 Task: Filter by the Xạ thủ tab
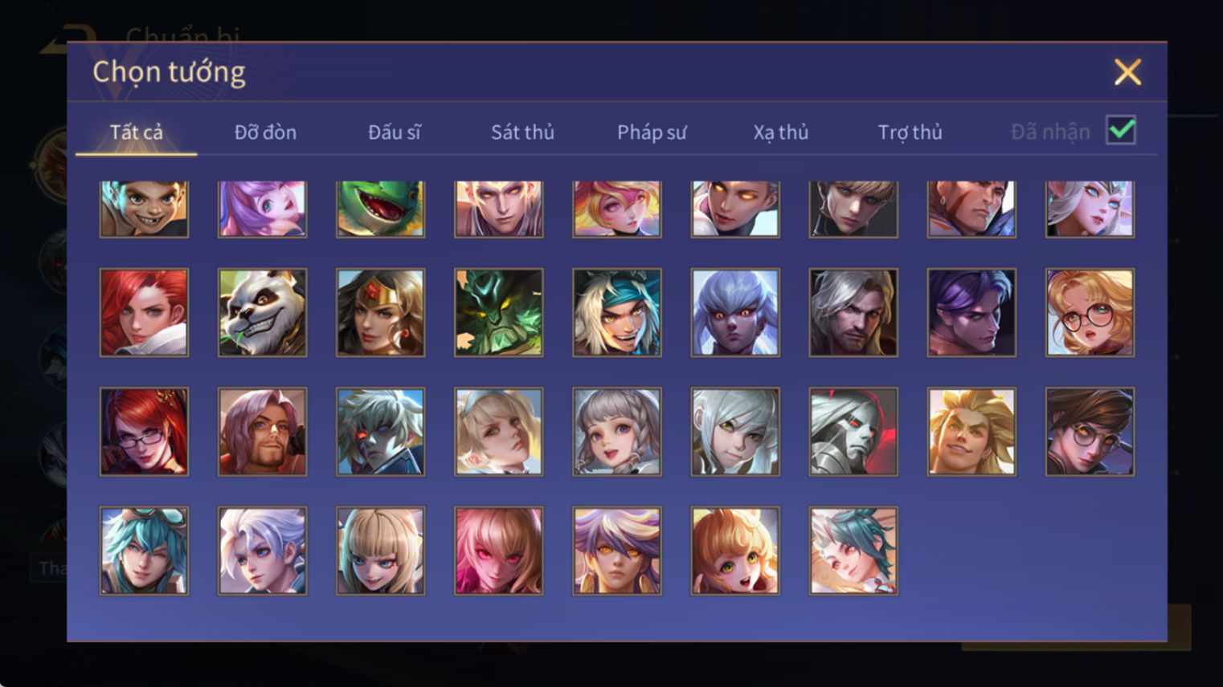[780, 132]
